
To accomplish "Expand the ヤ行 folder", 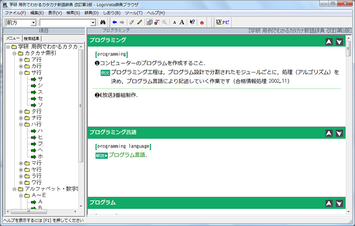I will pyautogui.click(x=21, y=170).
